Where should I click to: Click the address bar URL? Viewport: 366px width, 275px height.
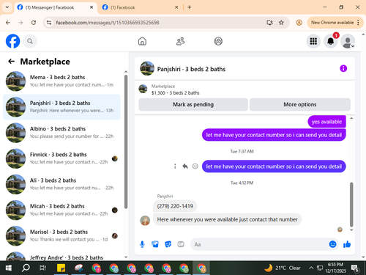[108, 23]
